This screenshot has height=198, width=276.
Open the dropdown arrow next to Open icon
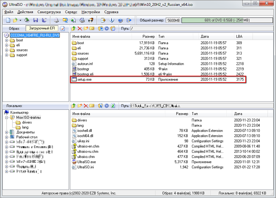[x=20, y=20]
